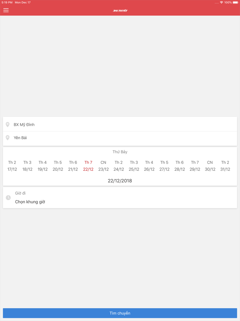Select date Th 4 26/12
The width and height of the screenshot is (240, 321).
tap(149, 166)
